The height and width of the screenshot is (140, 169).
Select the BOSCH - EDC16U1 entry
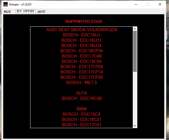click(81, 35)
